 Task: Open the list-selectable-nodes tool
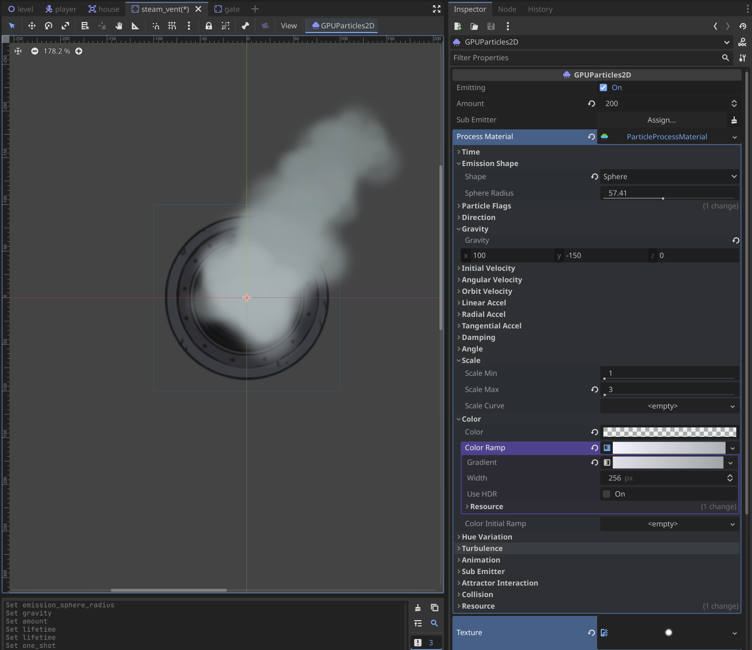[x=85, y=26]
